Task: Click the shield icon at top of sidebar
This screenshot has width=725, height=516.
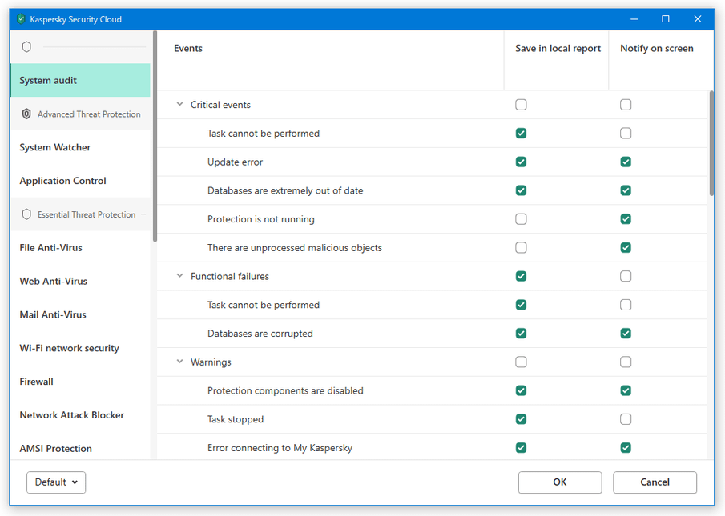Action: point(26,46)
